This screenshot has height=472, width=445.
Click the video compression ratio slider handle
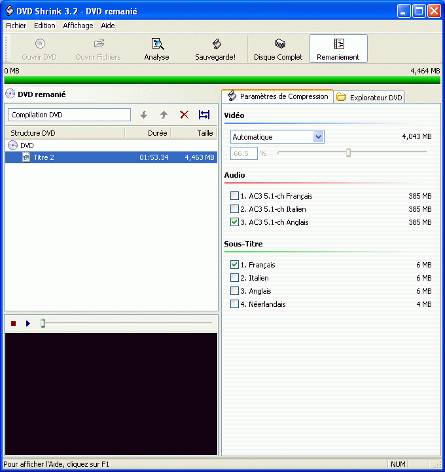click(x=348, y=153)
